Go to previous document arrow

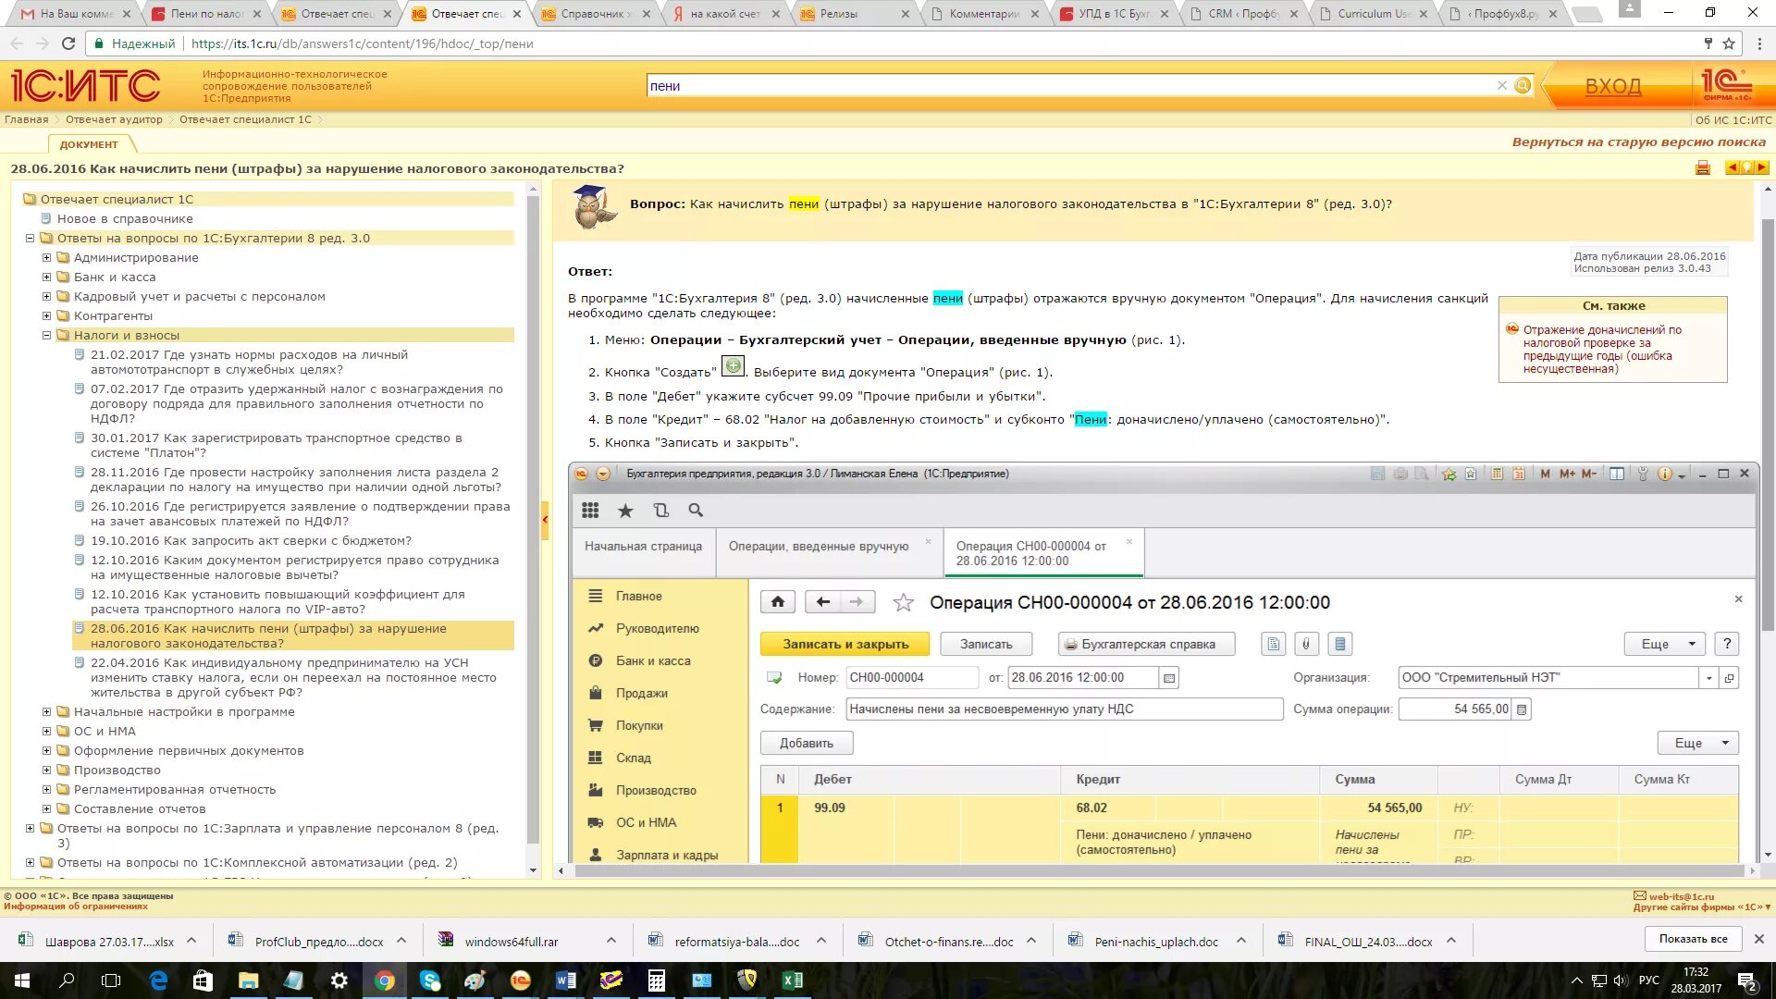1732,167
